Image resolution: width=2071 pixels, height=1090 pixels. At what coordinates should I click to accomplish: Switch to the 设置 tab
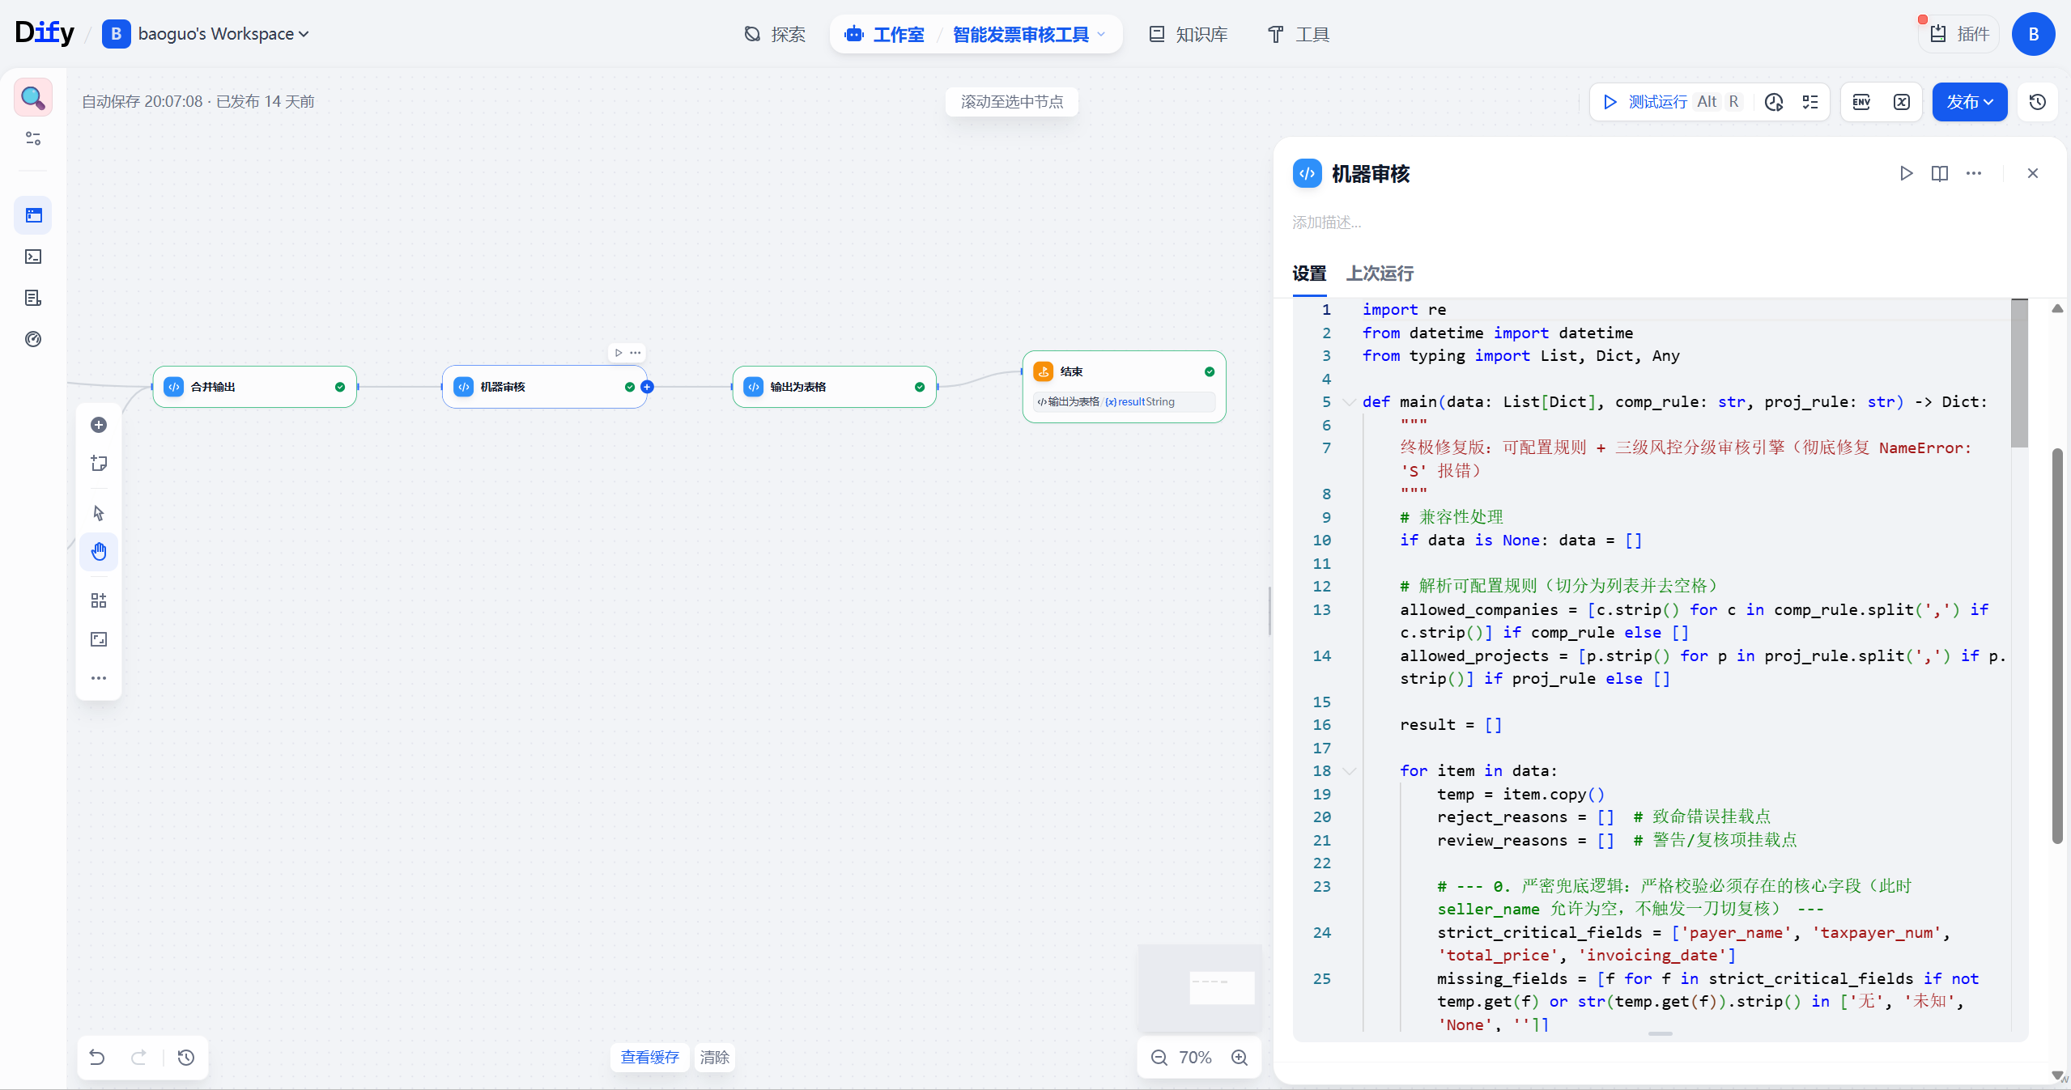point(1309,274)
